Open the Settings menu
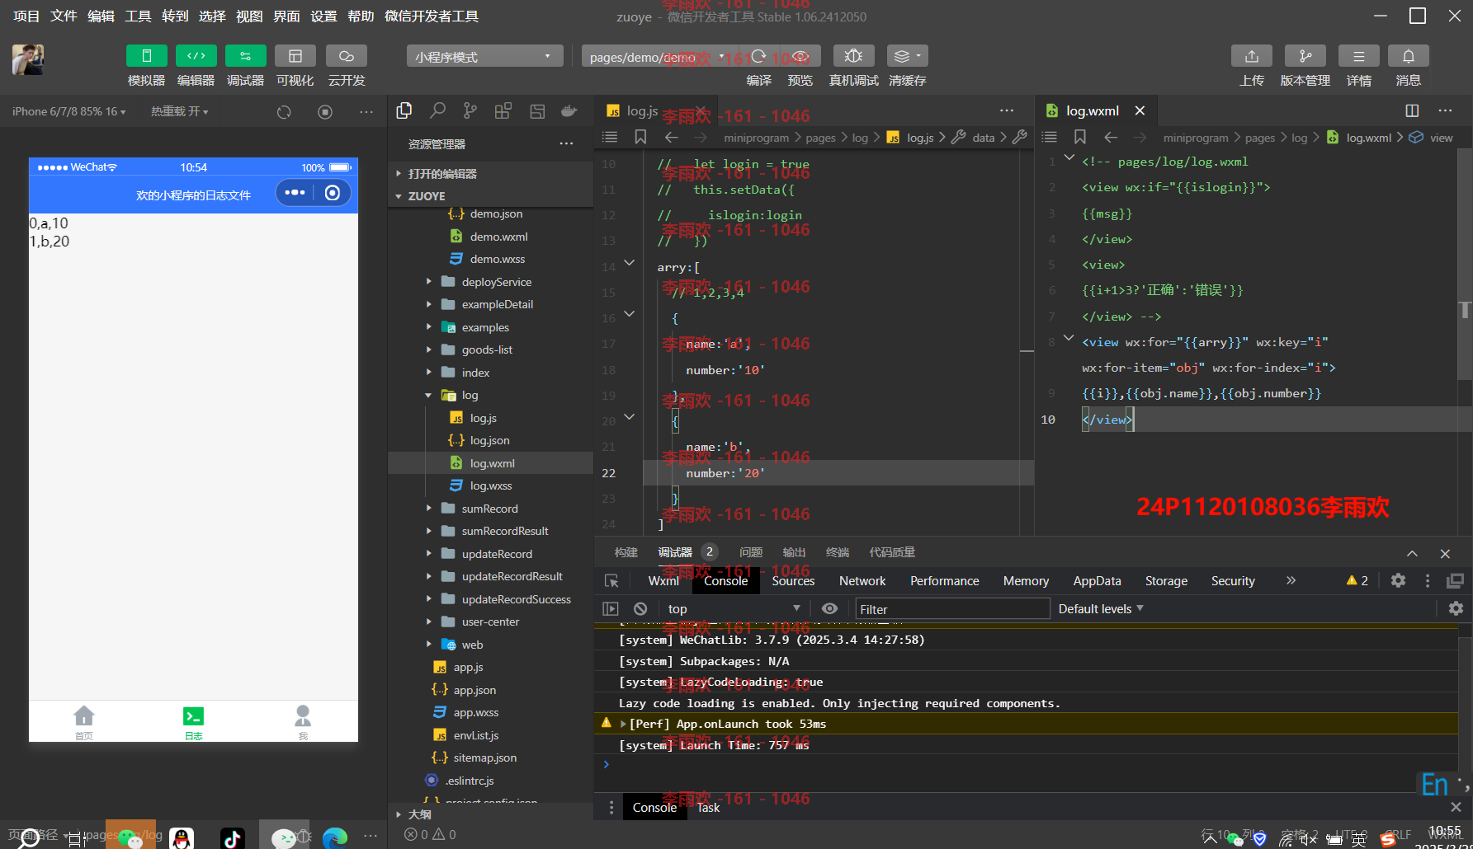 323,16
